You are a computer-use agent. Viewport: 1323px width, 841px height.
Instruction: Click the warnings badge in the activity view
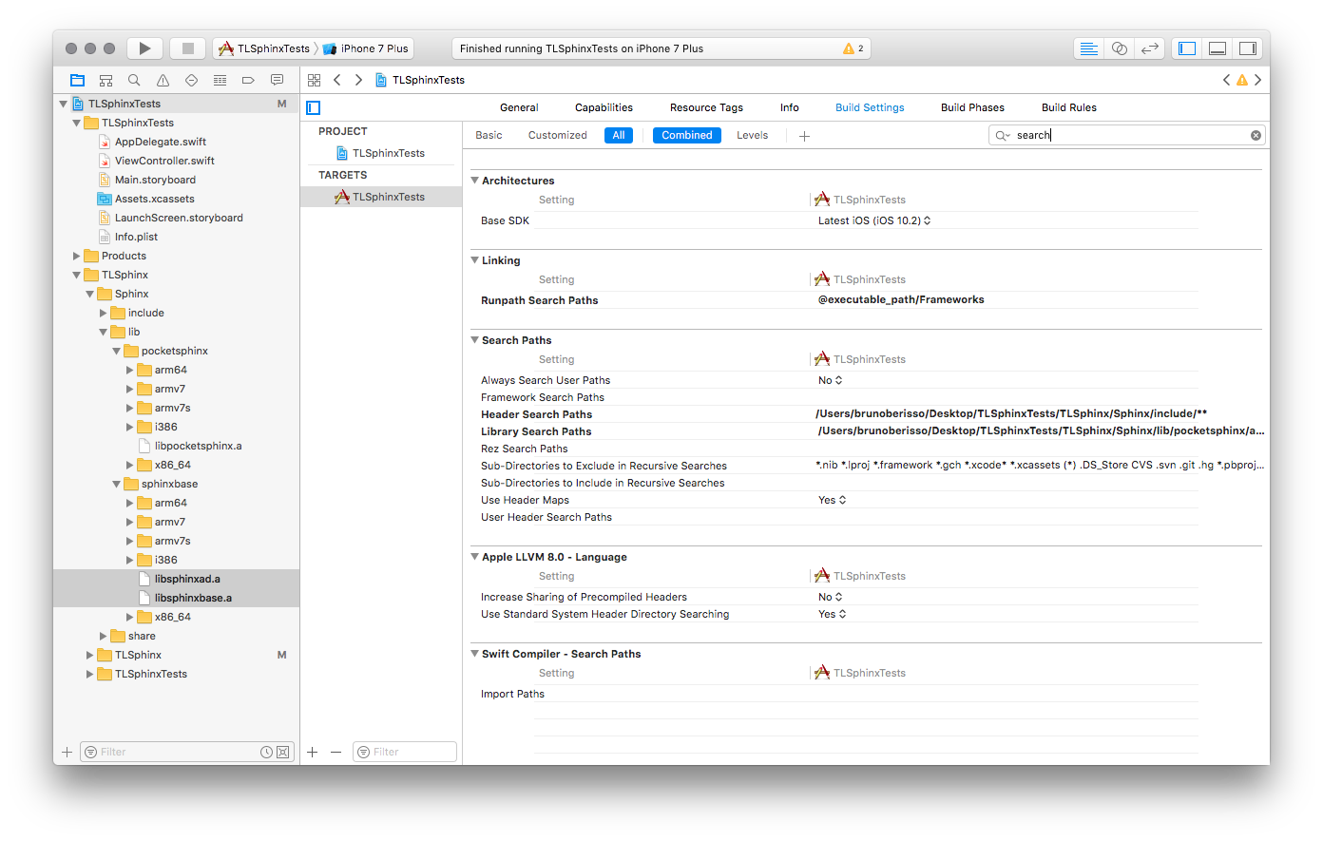point(847,48)
